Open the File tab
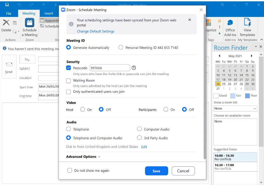Image resolution: width=264 pixels, height=185 pixels. (9, 13)
